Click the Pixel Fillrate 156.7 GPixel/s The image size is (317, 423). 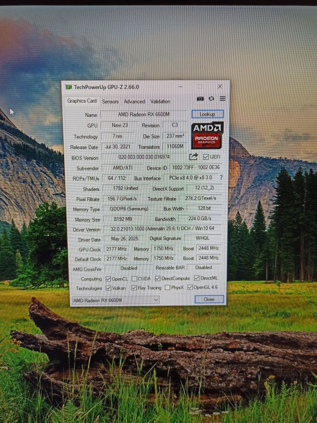coord(122,199)
